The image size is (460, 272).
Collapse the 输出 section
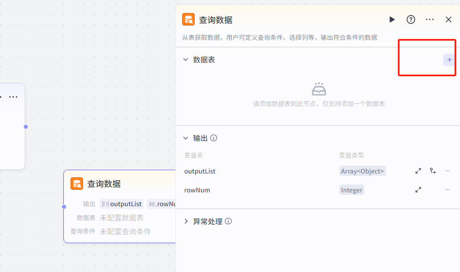[x=186, y=138]
